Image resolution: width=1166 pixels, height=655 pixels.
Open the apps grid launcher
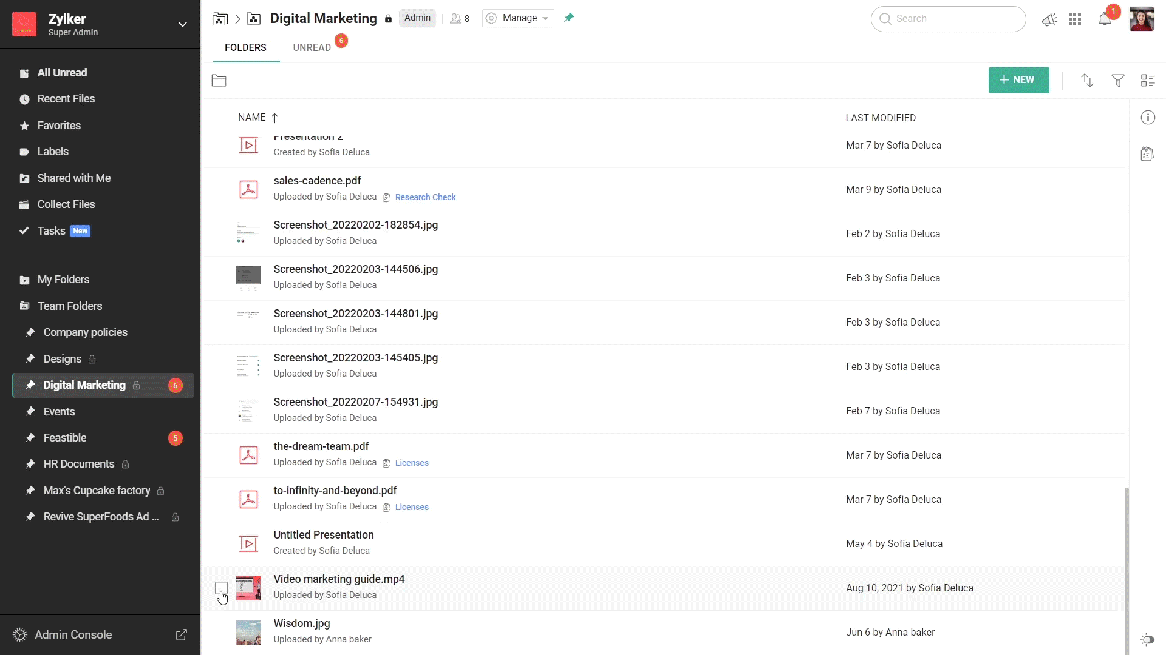(1075, 19)
